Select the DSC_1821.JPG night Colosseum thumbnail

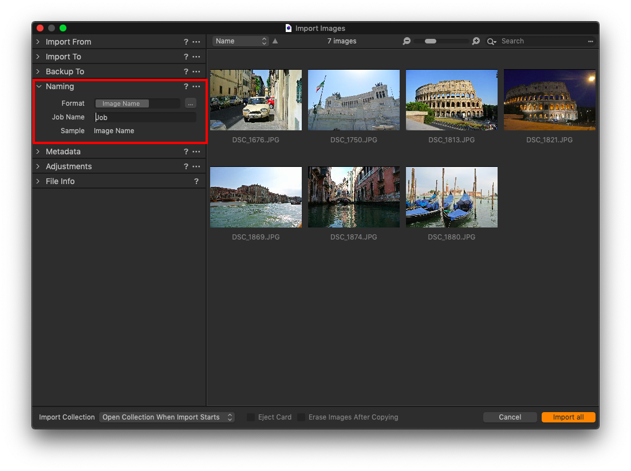click(x=549, y=99)
